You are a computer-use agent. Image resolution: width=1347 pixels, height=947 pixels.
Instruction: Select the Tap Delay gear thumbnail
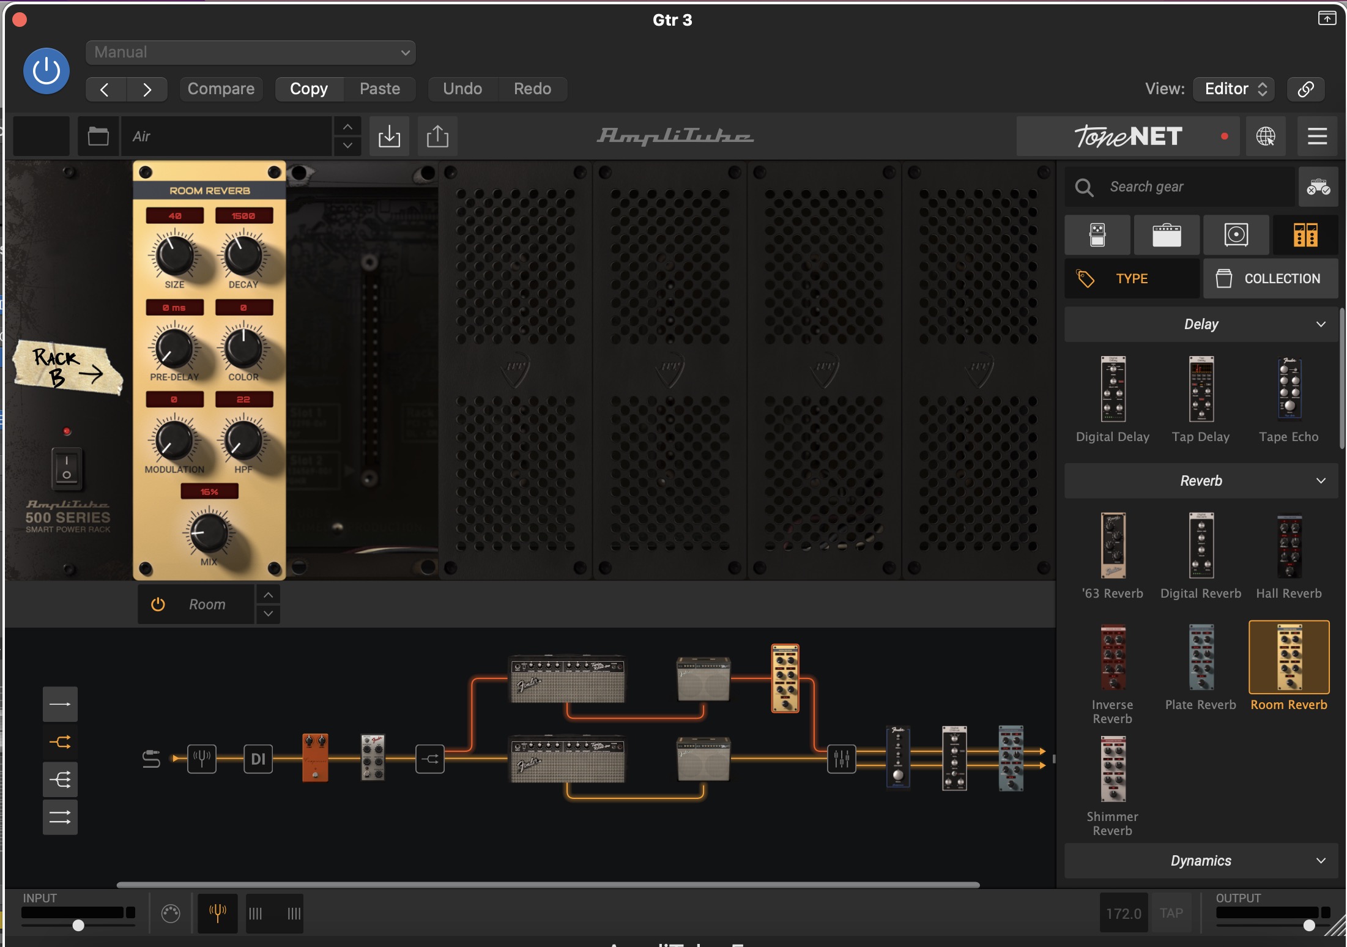[x=1201, y=389]
